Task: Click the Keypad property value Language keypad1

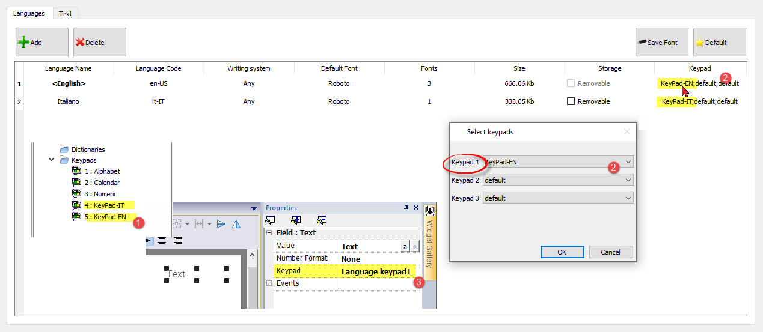Action: pyautogui.click(x=376, y=271)
